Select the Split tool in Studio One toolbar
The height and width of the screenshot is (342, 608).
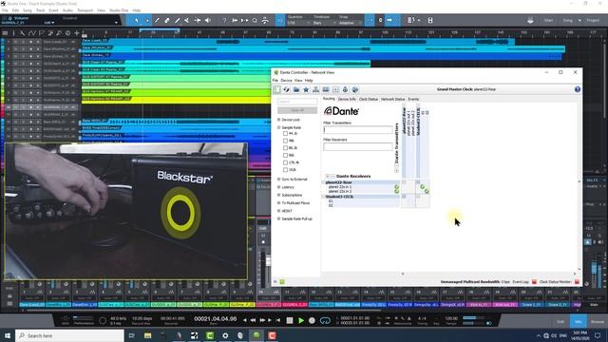click(157, 20)
